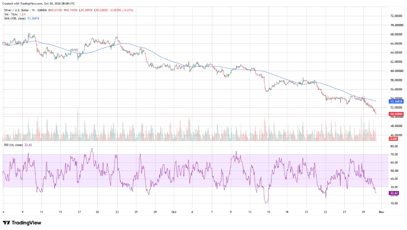Click the change value -0.00300 (-0.01%)
The image size is (407, 230).
click(x=121, y=10)
